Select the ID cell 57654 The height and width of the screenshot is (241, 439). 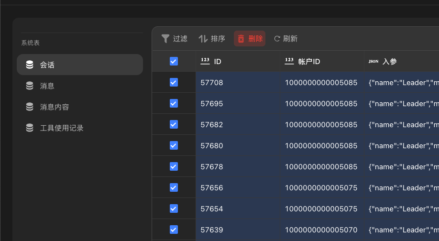[238, 208]
